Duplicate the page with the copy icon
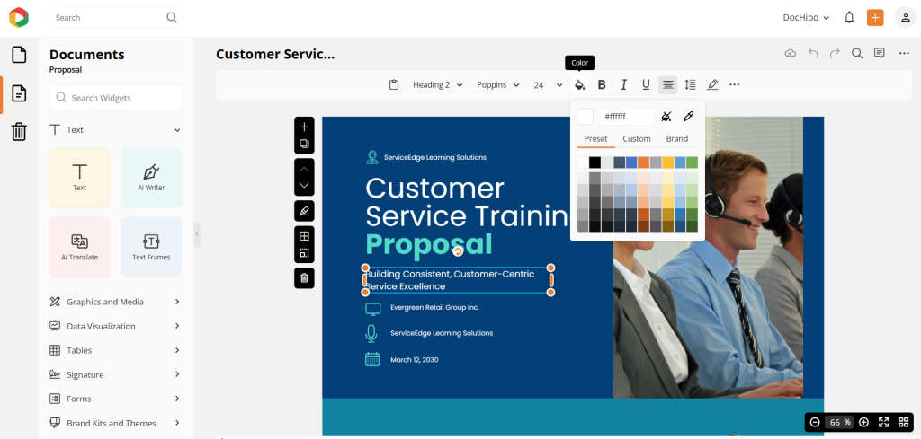Screen dimensions: 921x439 304,144
